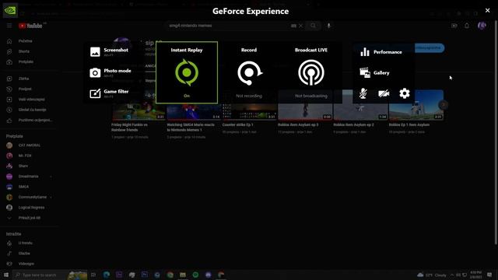Open the YouTube create video icon
Screen dimensions: 498x280
pyautogui.click(x=454, y=26)
